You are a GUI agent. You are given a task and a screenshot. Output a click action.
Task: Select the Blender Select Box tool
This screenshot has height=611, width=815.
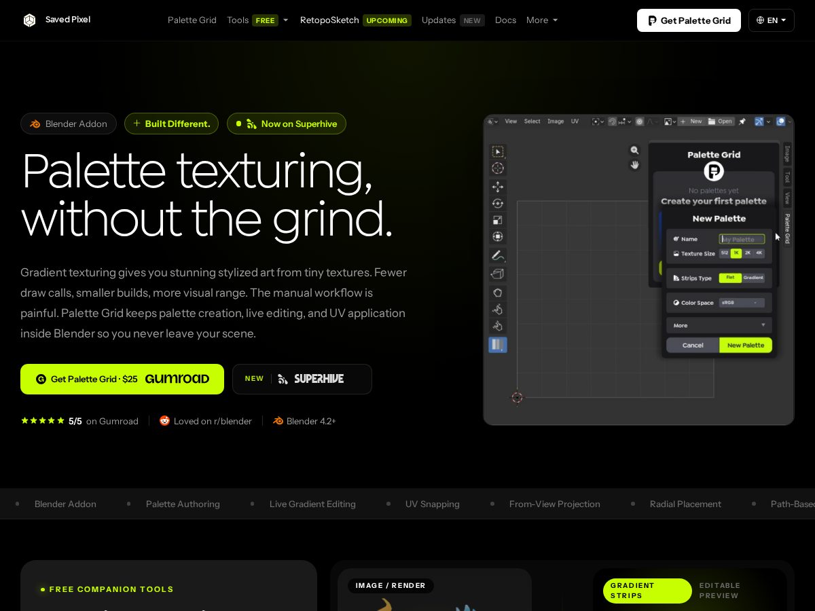(498, 152)
